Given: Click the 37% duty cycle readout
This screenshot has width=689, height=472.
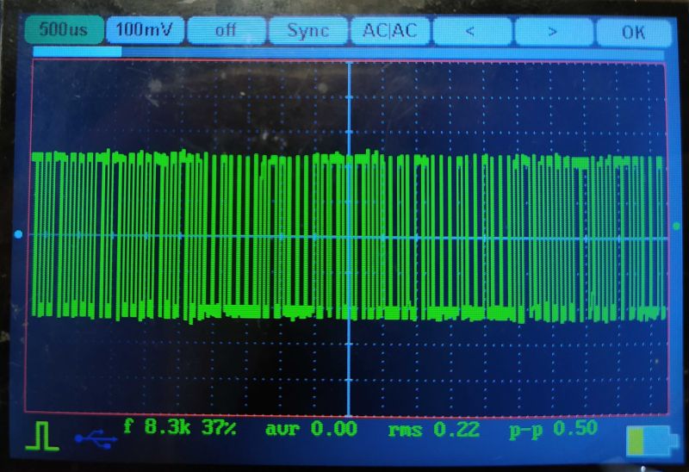Looking at the screenshot, I should click(219, 425).
